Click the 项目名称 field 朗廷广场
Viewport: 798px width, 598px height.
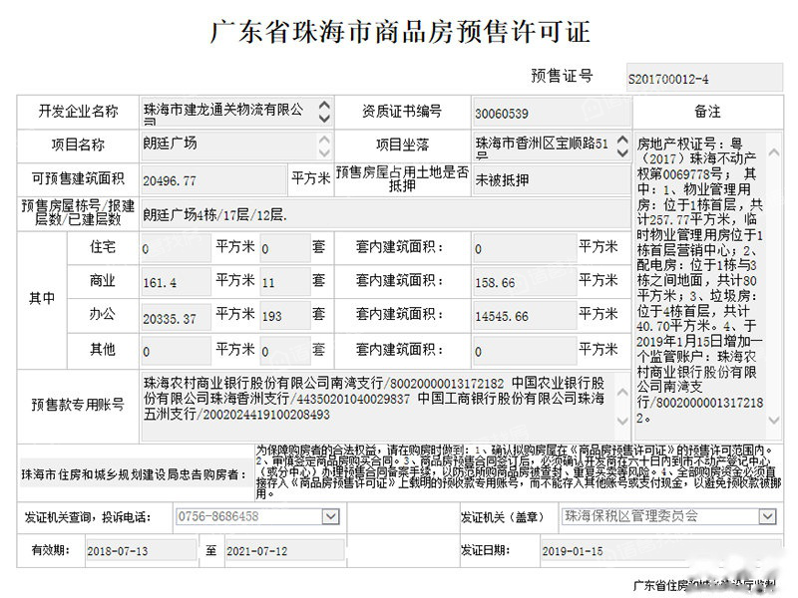(x=236, y=146)
